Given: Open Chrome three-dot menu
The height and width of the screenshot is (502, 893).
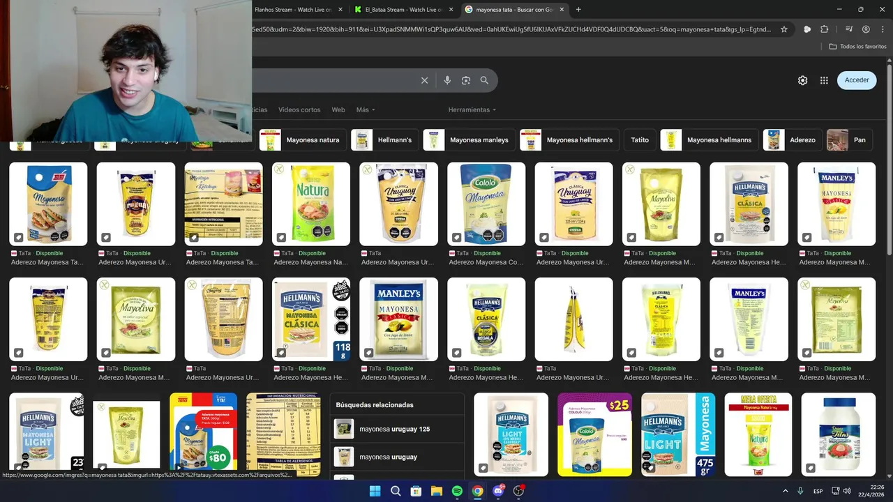Looking at the screenshot, I should [882, 29].
